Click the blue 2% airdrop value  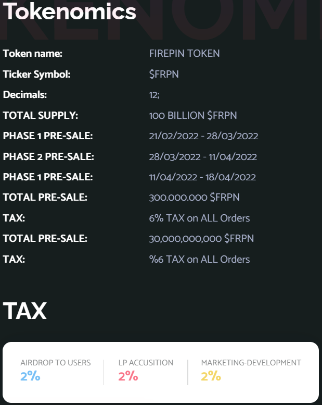tap(30, 376)
